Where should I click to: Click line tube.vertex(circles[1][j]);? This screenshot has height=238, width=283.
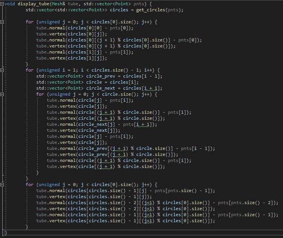coord(72,58)
